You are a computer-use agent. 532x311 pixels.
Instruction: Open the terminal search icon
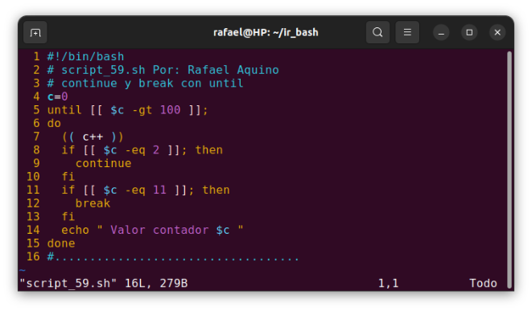[x=377, y=32]
